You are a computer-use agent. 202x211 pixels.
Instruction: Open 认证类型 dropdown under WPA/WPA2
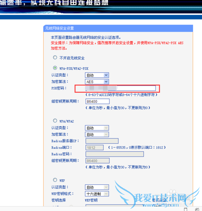tap(97, 128)
